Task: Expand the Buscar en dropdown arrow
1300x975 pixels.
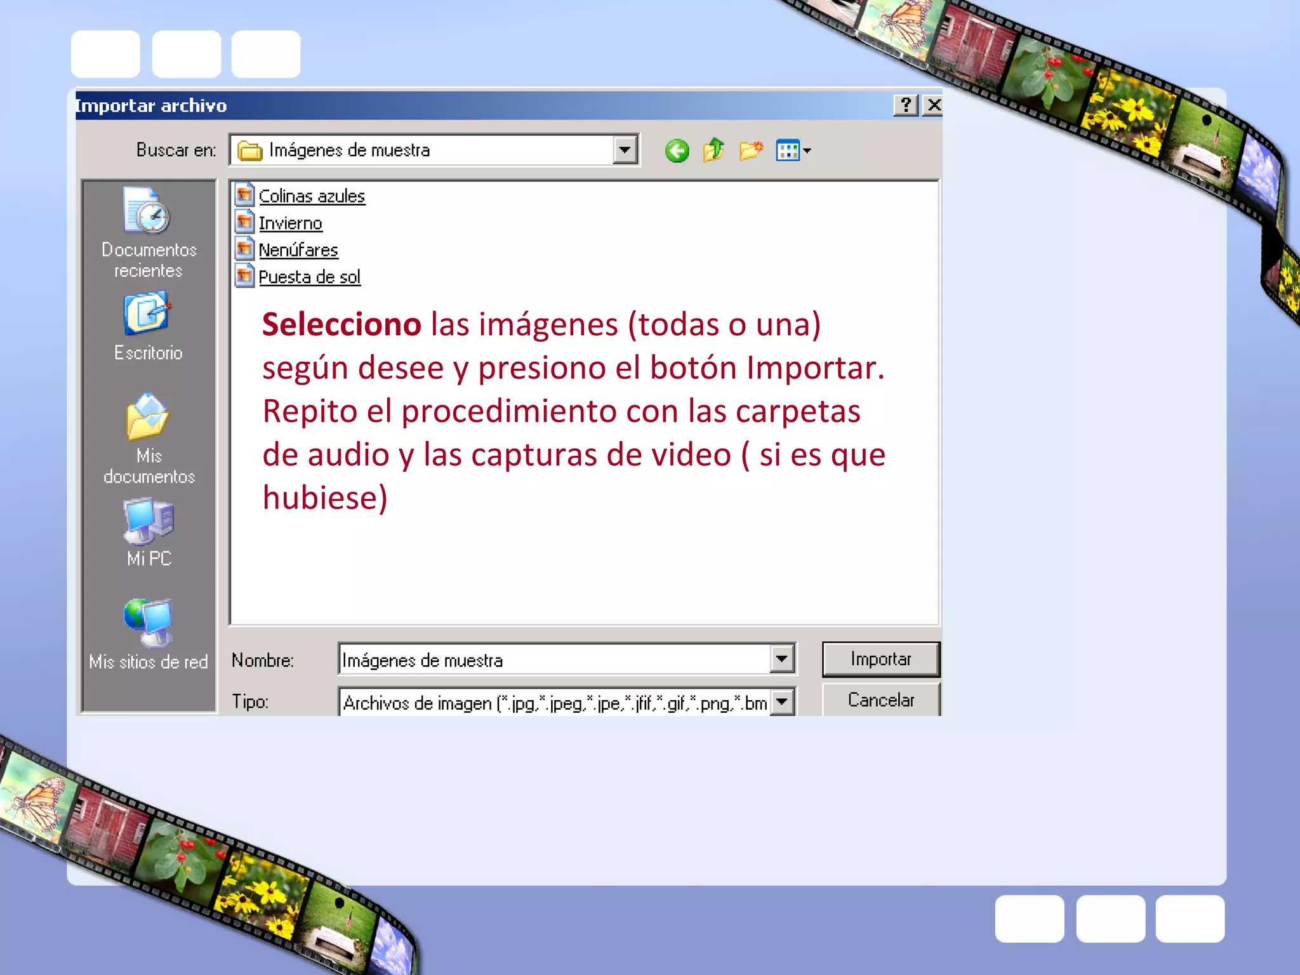Action: point(625,150)
